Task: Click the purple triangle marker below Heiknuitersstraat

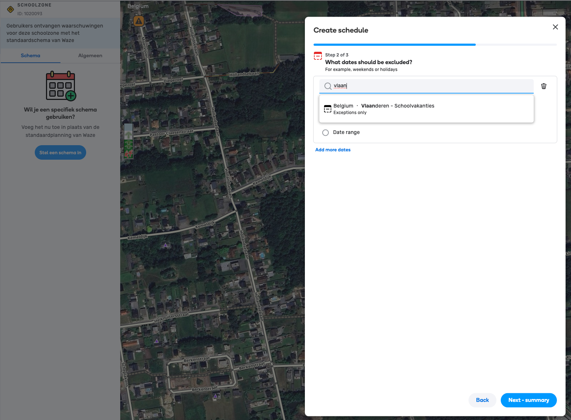Action: [x=156, y=341]
